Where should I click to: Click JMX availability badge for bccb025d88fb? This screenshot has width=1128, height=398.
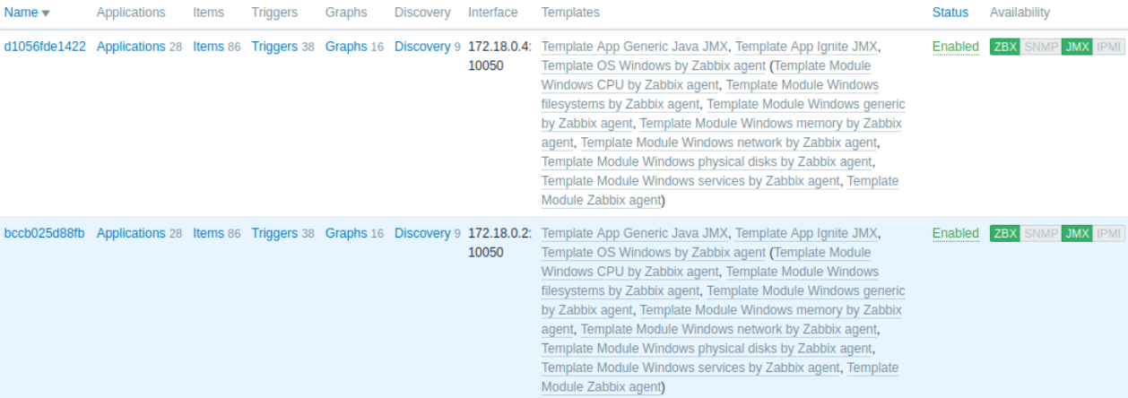tap(1076, 233)
